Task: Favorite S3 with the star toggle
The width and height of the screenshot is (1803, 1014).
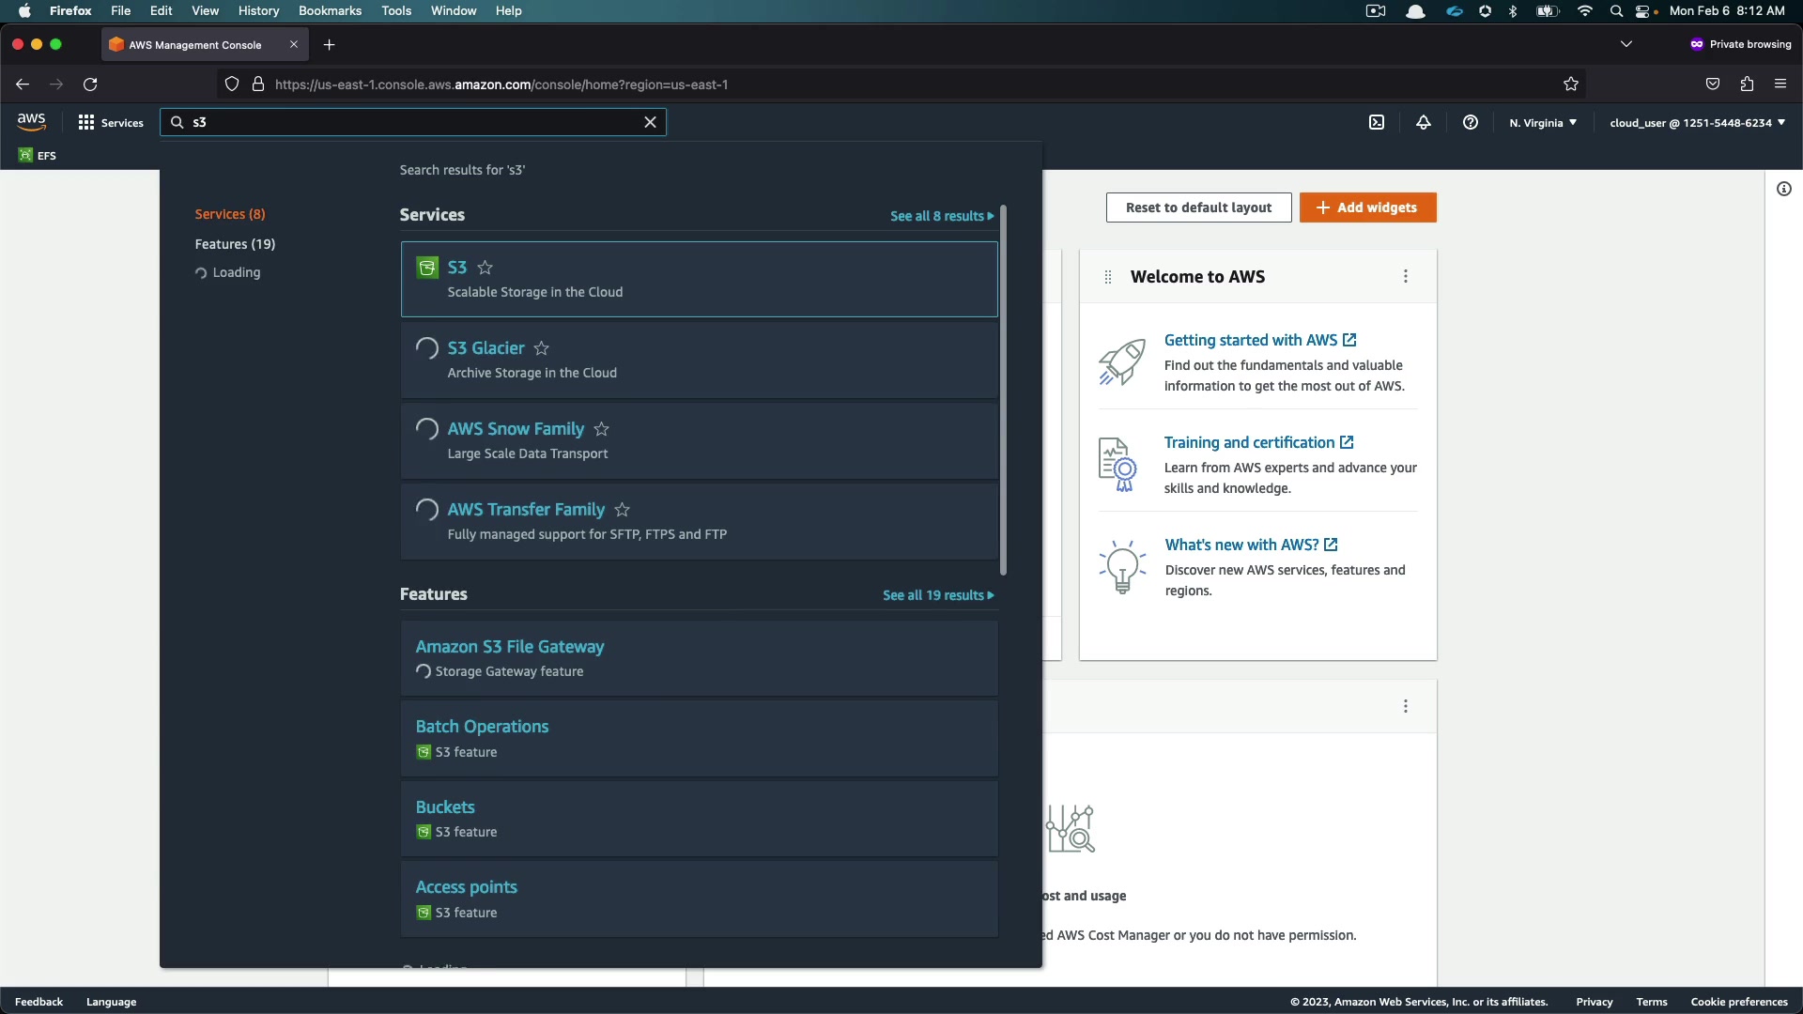Action: click(x=485, y=268)
